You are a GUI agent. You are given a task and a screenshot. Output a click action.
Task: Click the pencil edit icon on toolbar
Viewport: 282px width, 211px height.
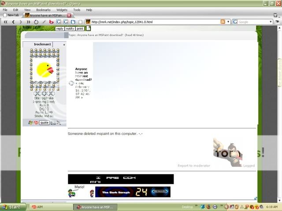click(x=44, y=22)
